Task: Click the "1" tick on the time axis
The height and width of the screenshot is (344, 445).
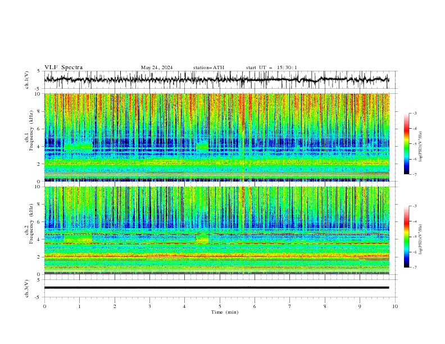Action: pyautogui.click(x=79, y=306)
